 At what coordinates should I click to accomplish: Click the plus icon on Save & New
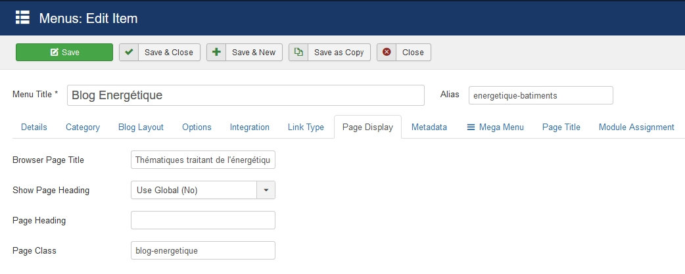click(216, 53)
